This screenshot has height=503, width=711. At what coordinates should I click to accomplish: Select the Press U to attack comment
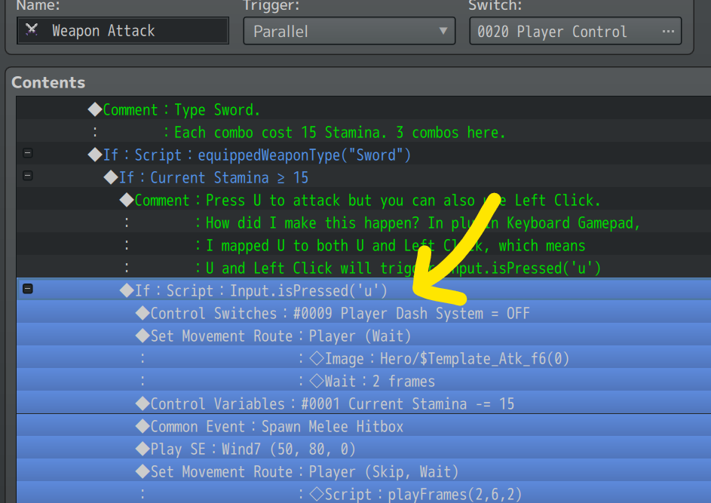tap(363, 200)
